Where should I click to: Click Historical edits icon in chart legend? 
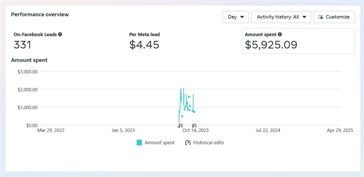coord(188,143)
